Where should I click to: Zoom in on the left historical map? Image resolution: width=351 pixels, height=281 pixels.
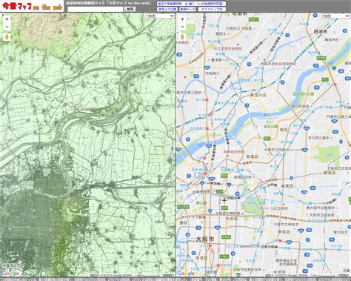(x=7, y=19)
